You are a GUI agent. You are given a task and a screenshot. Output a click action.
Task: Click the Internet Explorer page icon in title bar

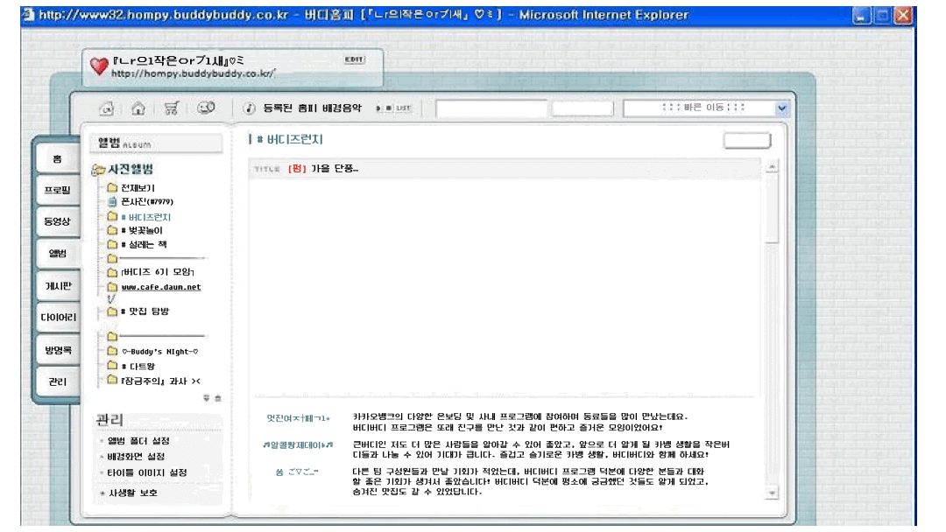28,15
